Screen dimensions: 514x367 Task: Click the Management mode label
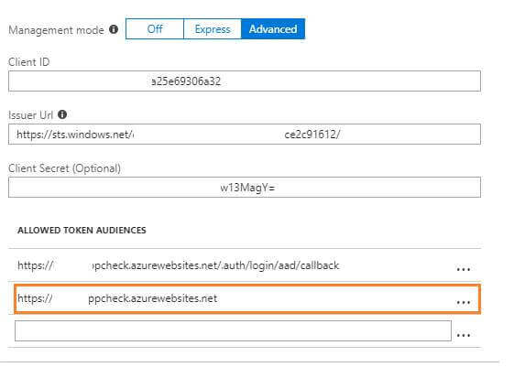click(57, 30)
